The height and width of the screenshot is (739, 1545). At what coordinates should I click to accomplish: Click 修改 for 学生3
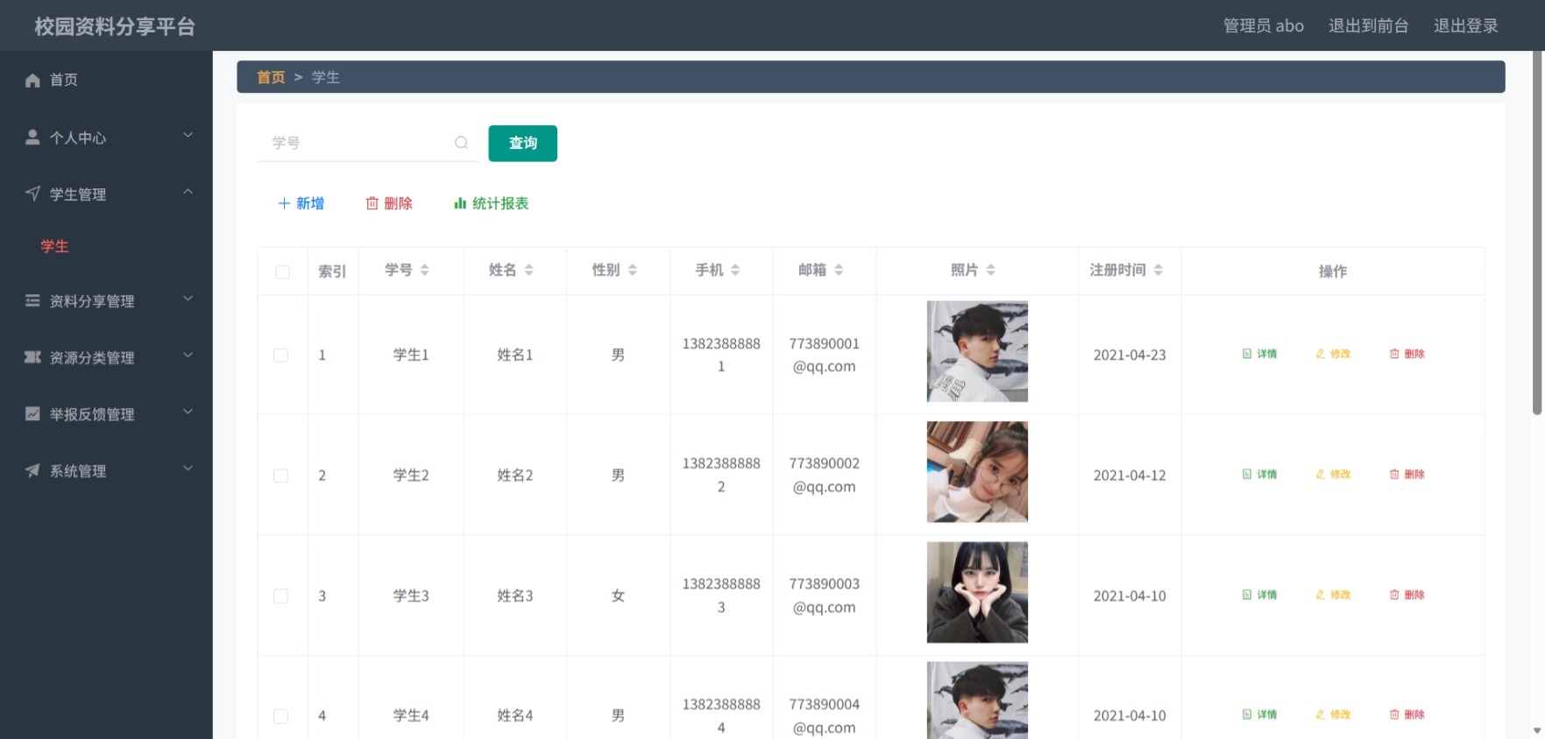pos(1333,595)
